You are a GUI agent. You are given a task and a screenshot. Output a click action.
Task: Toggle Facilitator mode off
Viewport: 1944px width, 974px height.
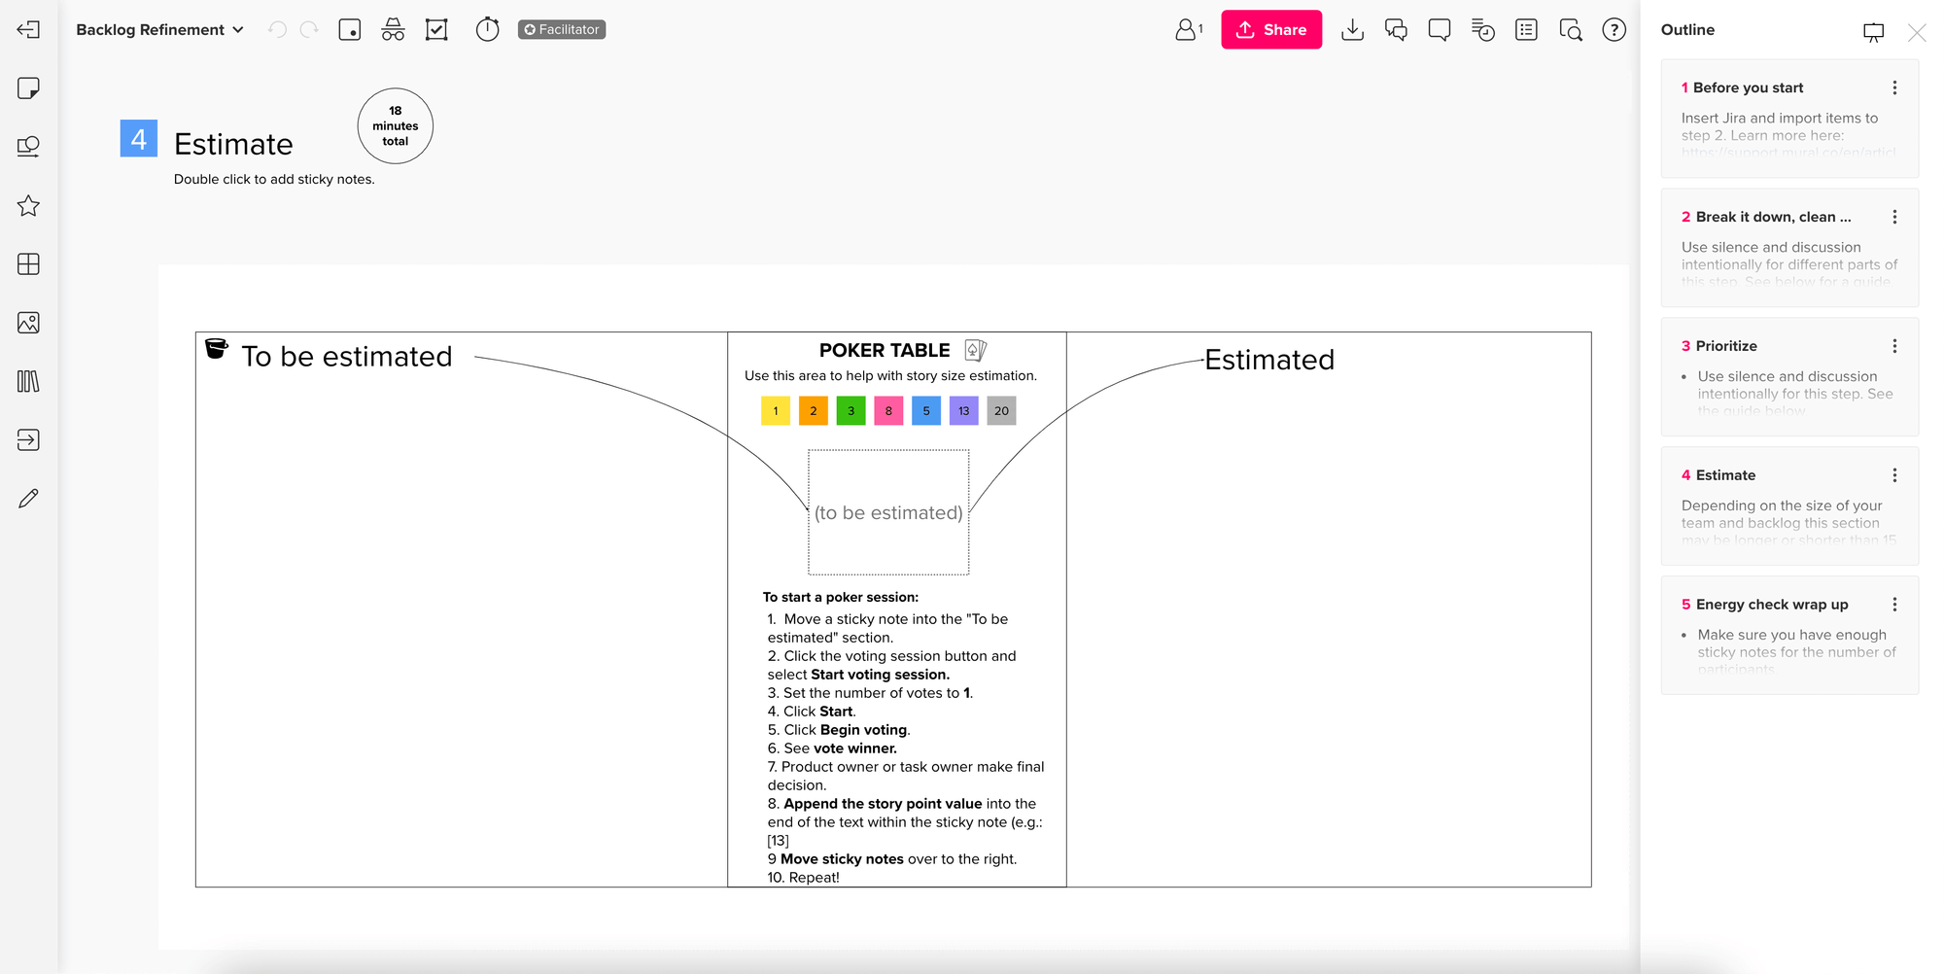coord(561,29)
